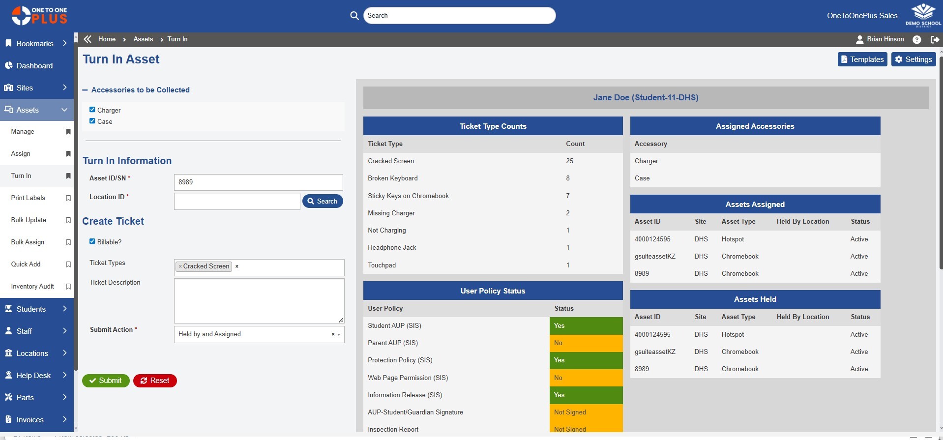
Task: Expand the Students sidebar menu
Action: click(x=37, y=309)
